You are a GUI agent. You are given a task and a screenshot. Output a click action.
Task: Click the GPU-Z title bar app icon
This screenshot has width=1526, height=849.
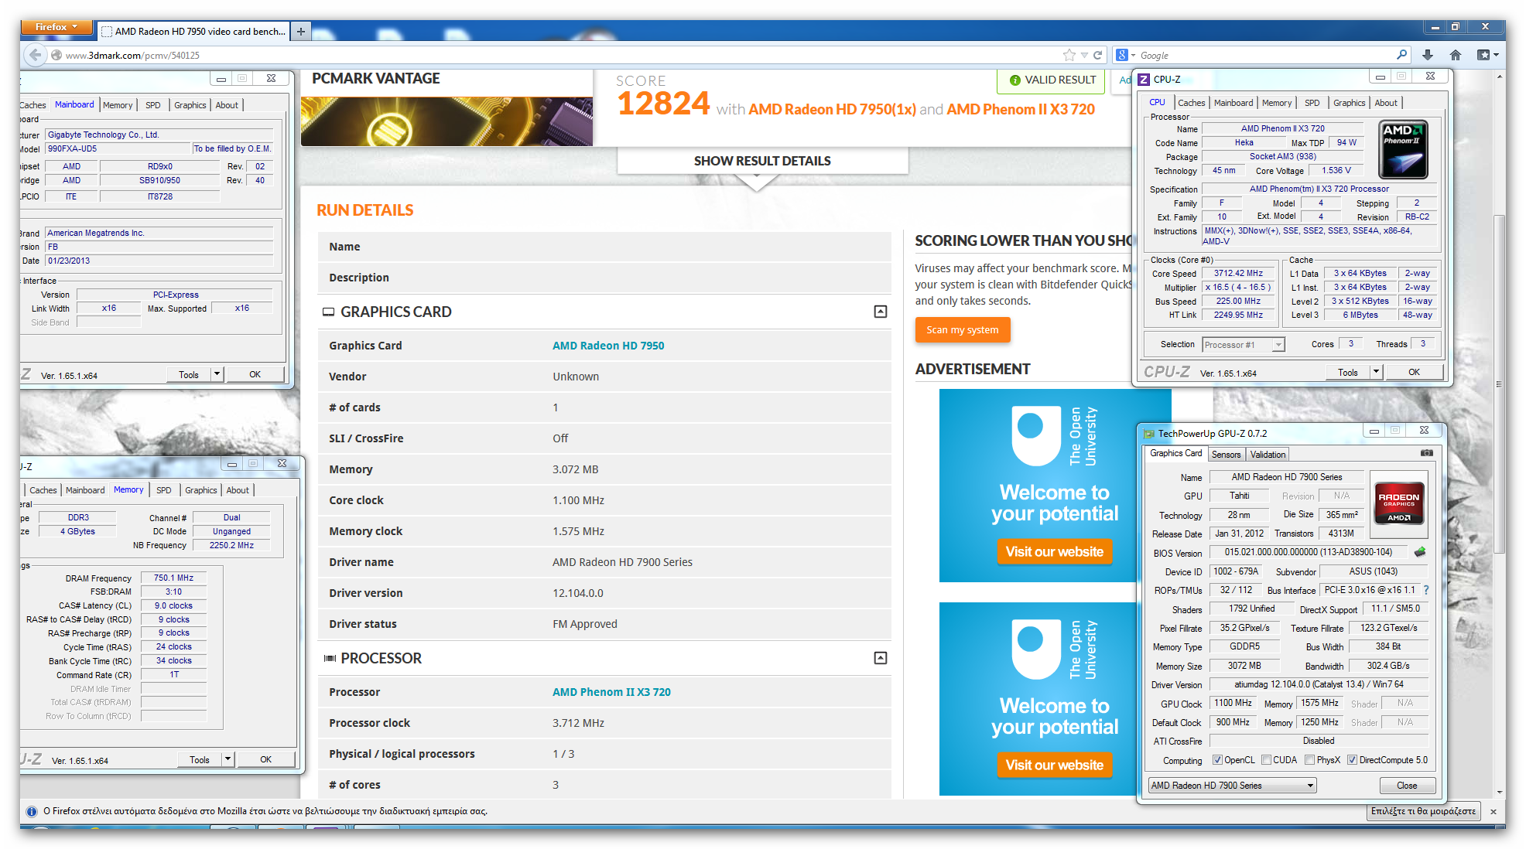[x=1148, y=434]
